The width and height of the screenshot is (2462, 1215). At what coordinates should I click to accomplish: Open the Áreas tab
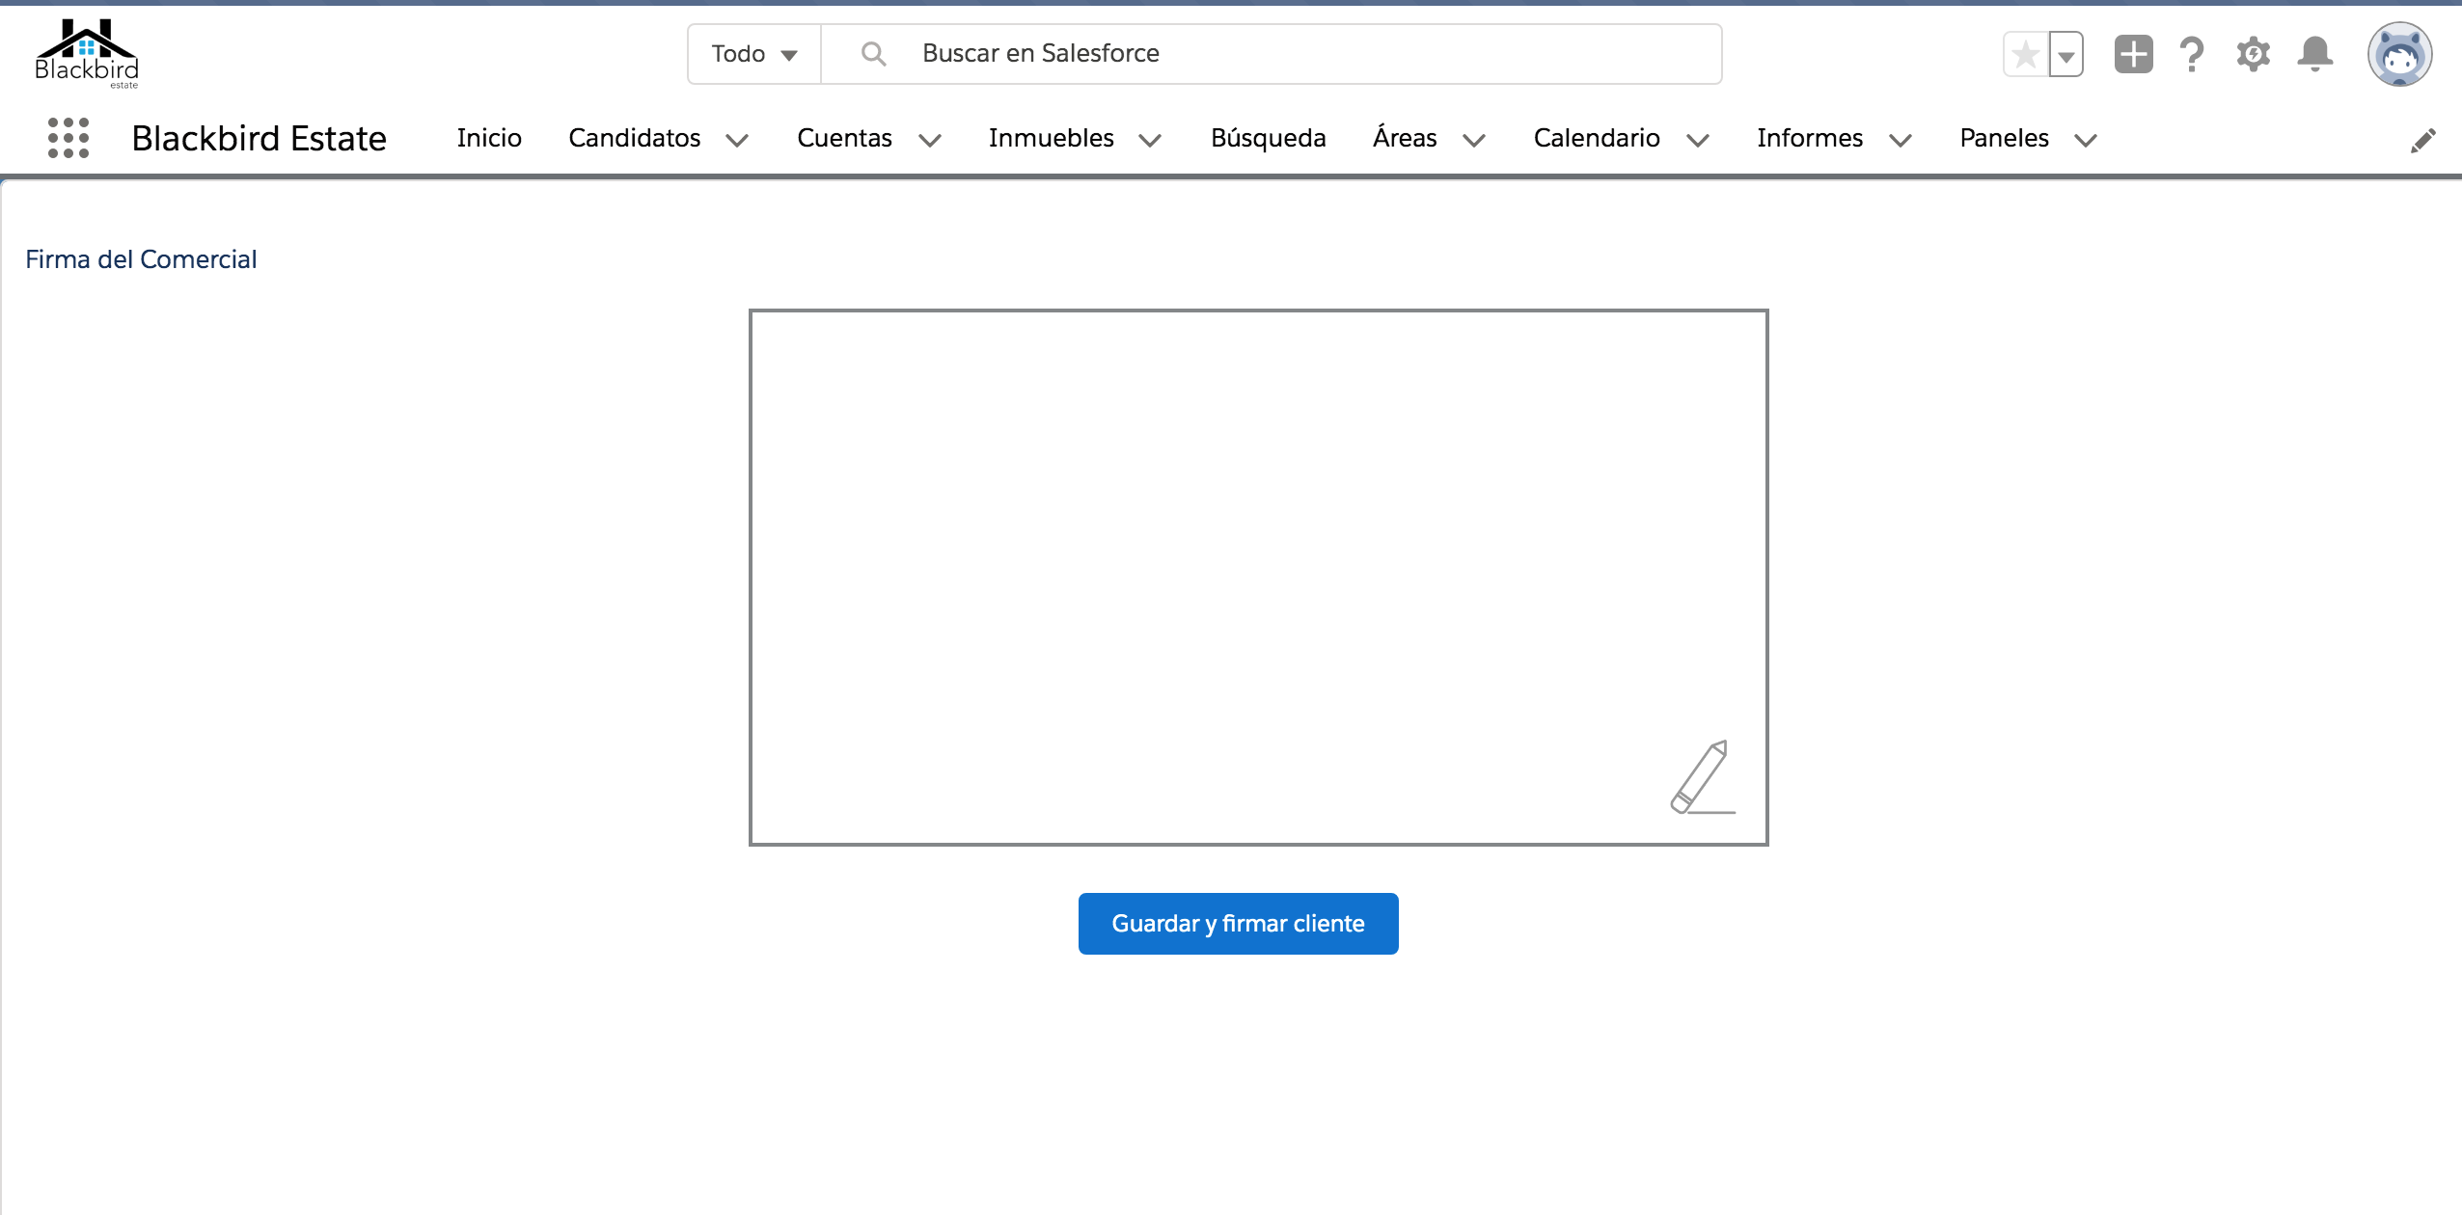pyautogui.click(x=1405, y=138)
